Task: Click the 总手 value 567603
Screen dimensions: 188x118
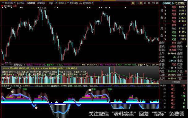Action: click(x=172, y=54)
